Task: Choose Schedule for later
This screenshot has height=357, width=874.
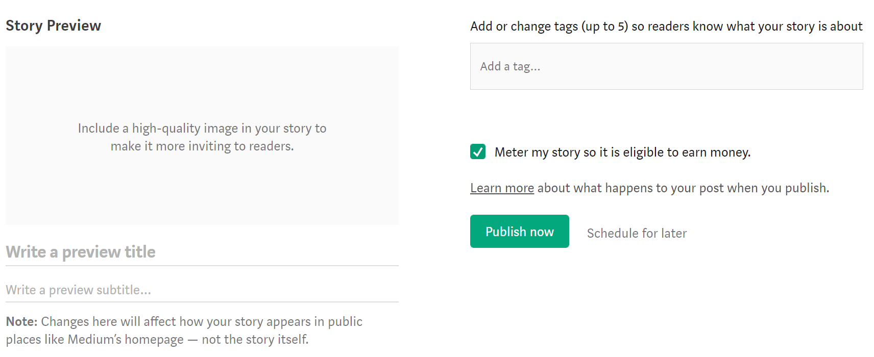Action: click(x=637, y=233)
